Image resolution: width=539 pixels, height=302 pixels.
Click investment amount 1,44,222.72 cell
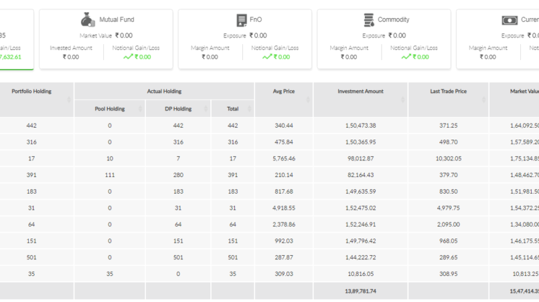tap(361, 257)
